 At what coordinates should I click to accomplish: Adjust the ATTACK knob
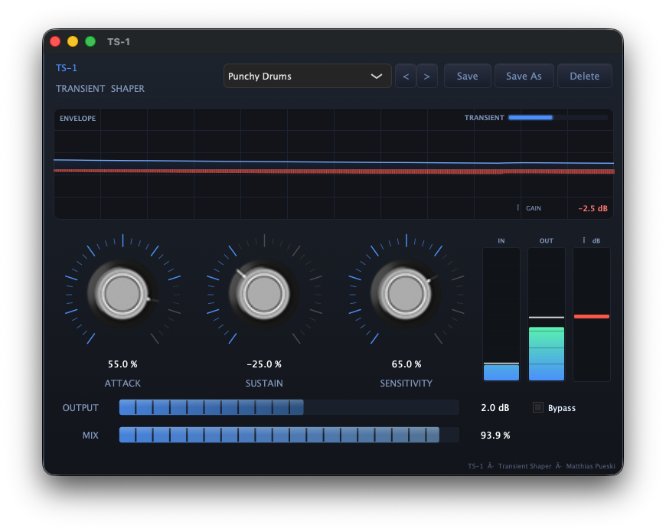(122, 293)
